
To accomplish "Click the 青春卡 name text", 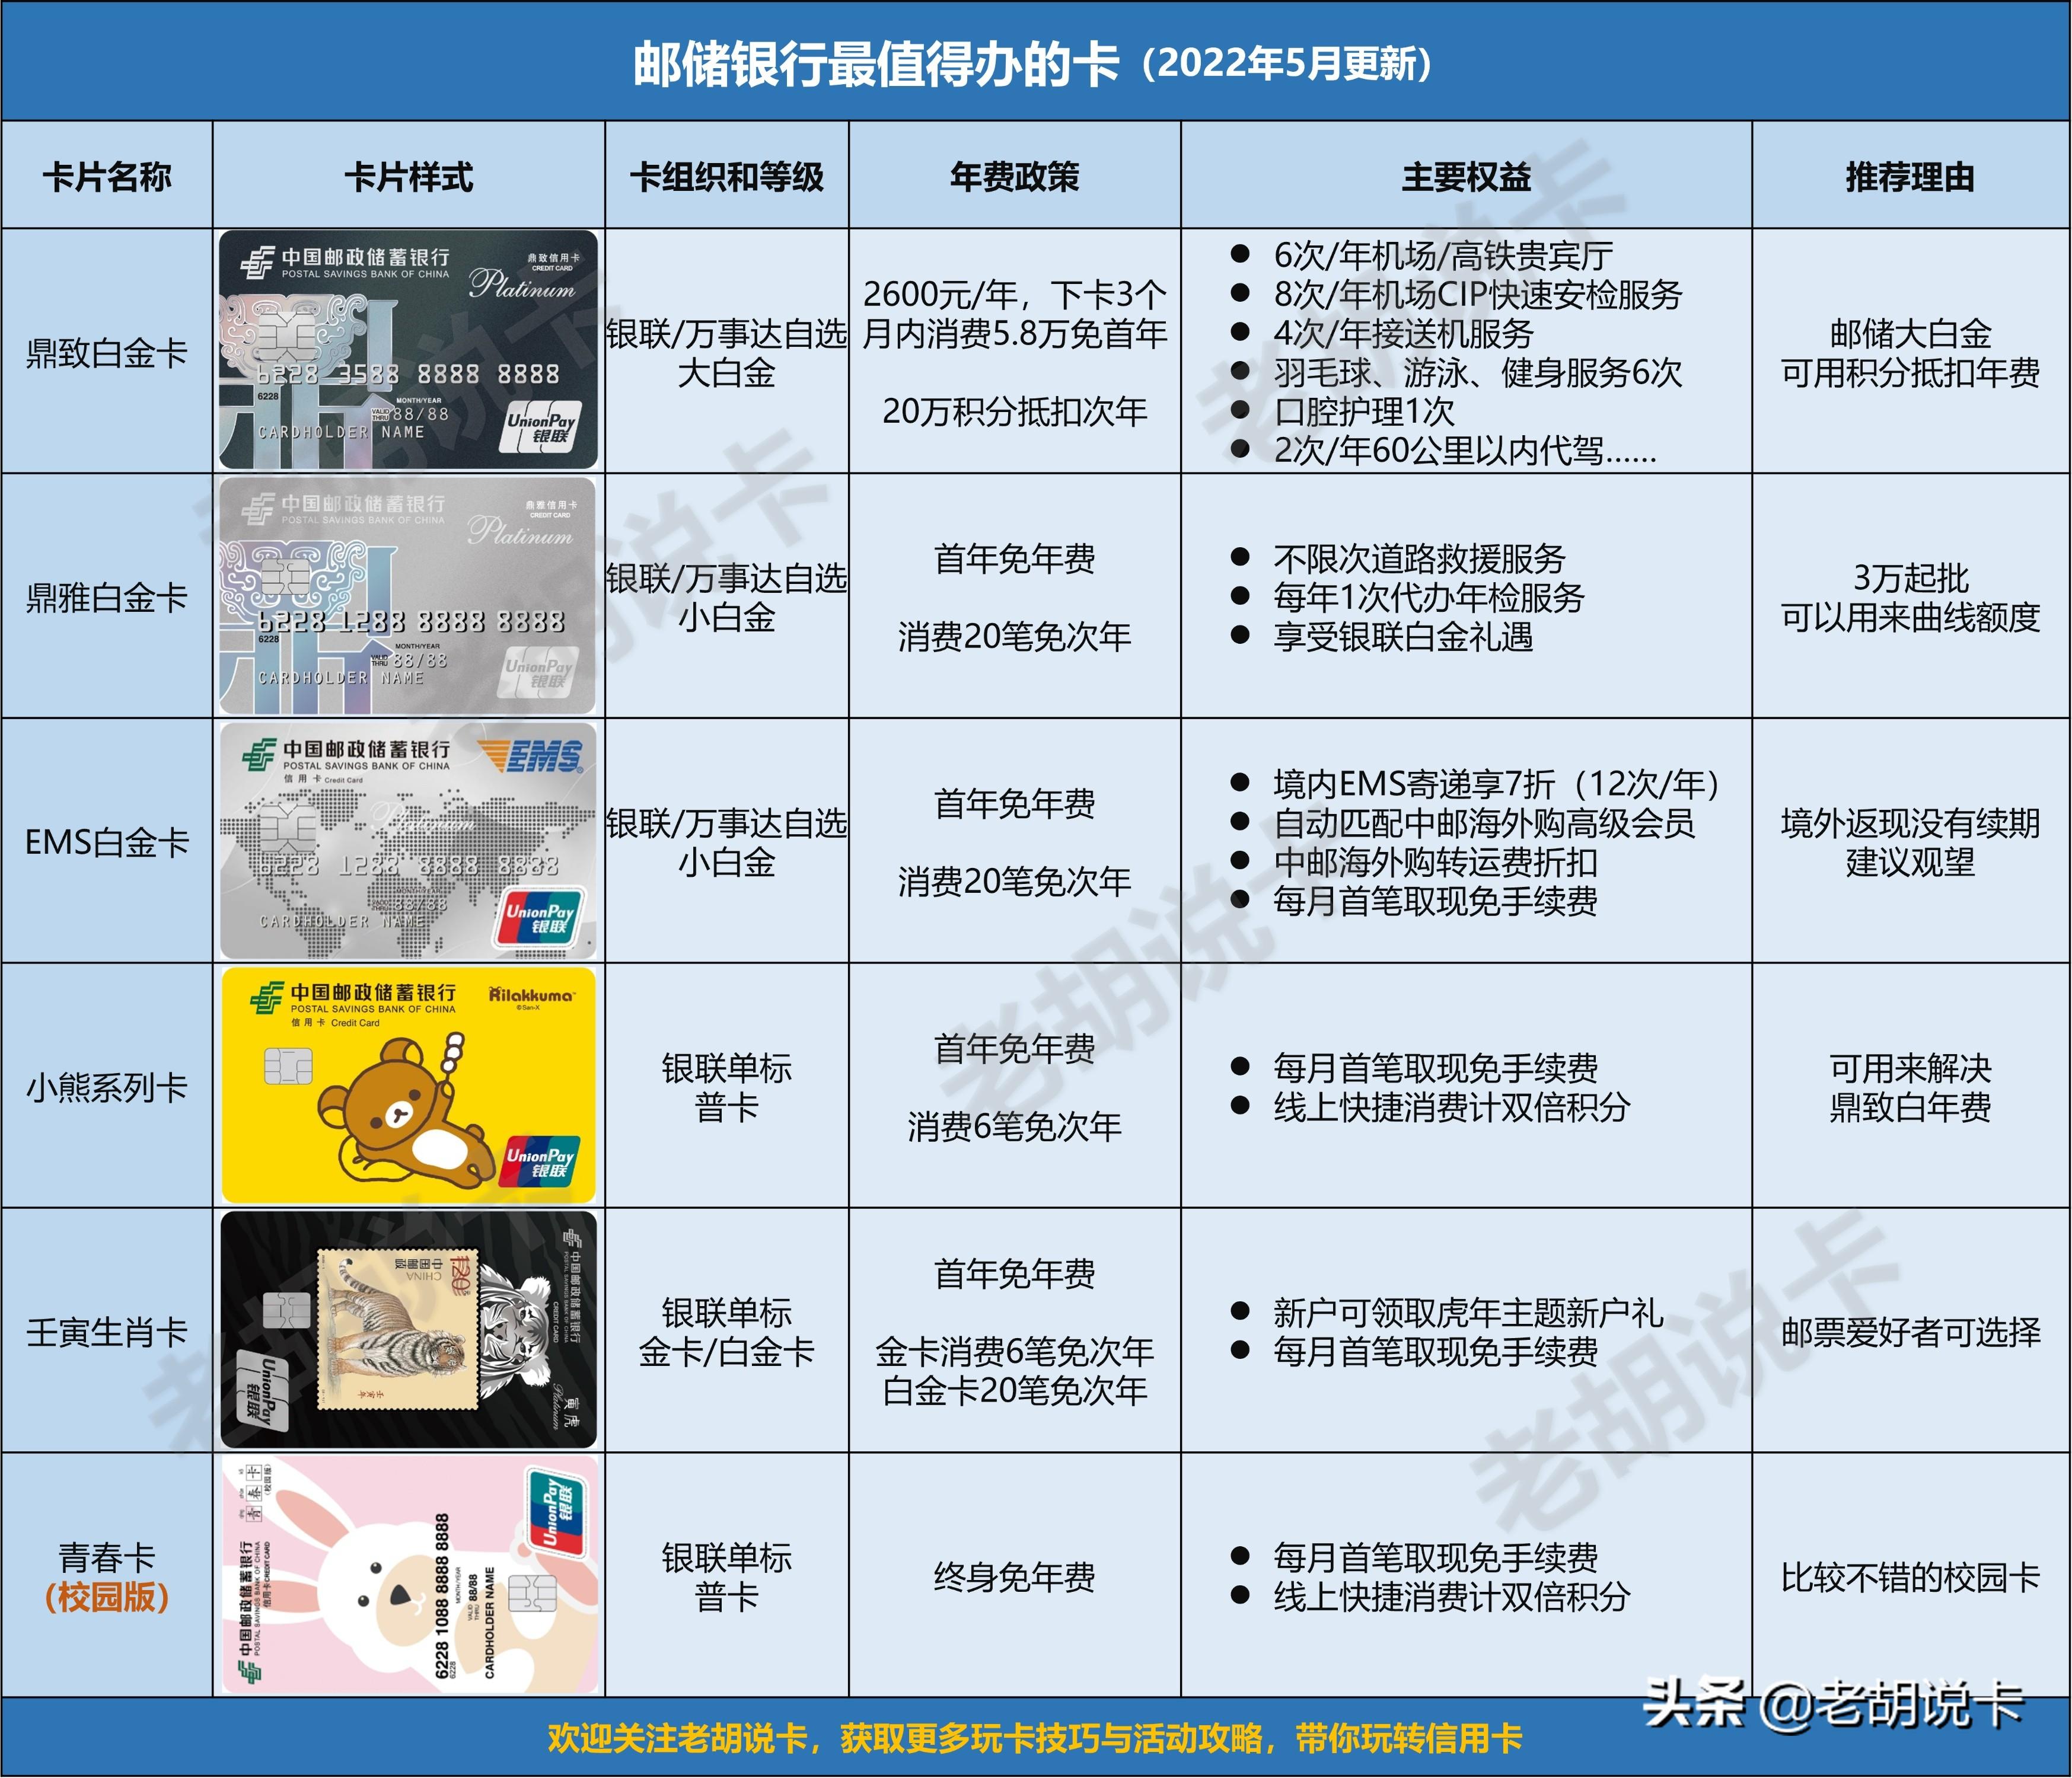I will pyautogui.click(x=107, y=1557).
